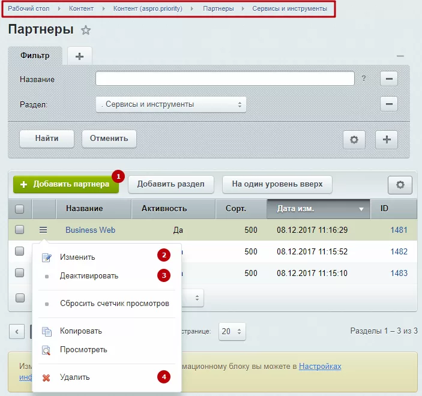Open Рабочий стол breadcrumb

[x=29, y=8]
